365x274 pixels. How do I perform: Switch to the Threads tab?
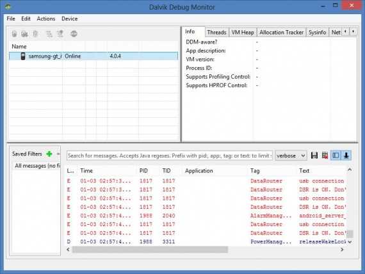(216, 33)
